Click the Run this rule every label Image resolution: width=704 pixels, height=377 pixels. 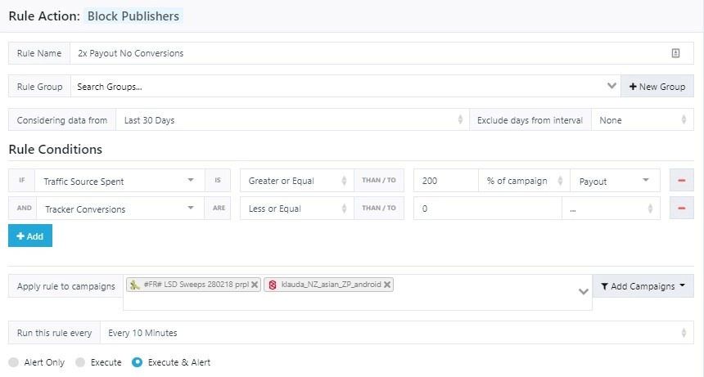[54, 333]
